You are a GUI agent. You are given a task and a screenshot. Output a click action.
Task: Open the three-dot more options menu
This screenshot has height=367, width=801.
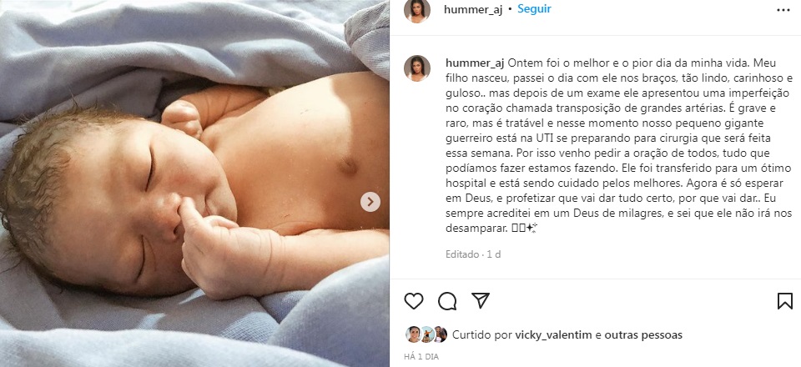pyautogui.click(x=783, y=10)
